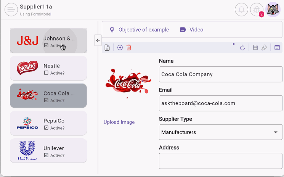Open the Video tab
This screenshot has height=177, width=284.
click(192, 30)
